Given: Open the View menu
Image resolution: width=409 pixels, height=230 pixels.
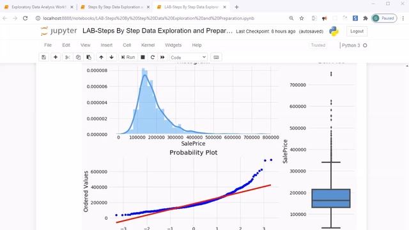Looking at the screenshot, I should pyautogui.click(x=85, y=45).
